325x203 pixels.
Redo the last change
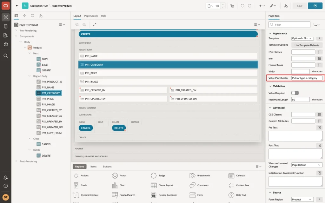click(249, 6)
